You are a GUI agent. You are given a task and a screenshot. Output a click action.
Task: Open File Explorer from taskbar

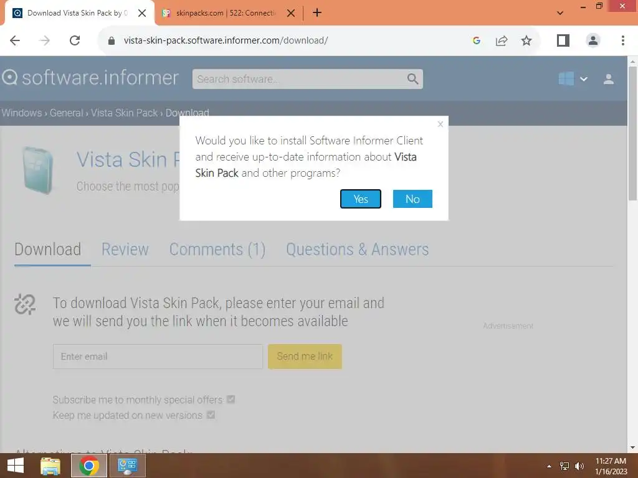pos(50,466)
